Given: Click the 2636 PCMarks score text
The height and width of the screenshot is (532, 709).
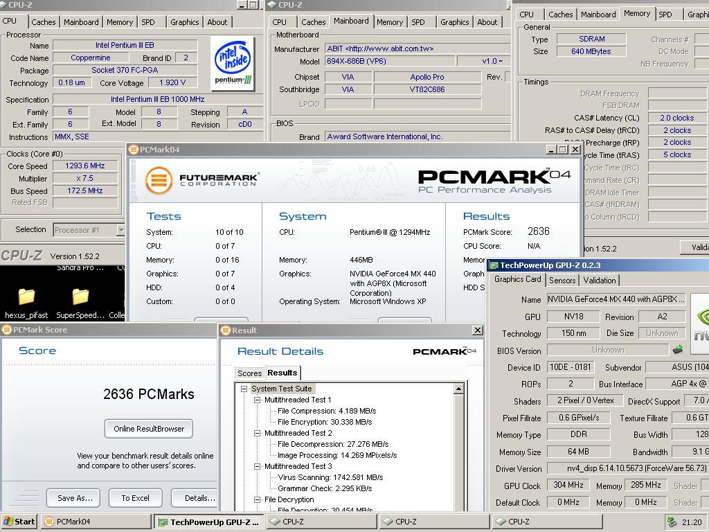Looking at the screenshot, I should point(148,394).
